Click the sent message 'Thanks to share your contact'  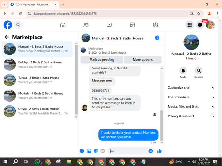click(128, 135)
